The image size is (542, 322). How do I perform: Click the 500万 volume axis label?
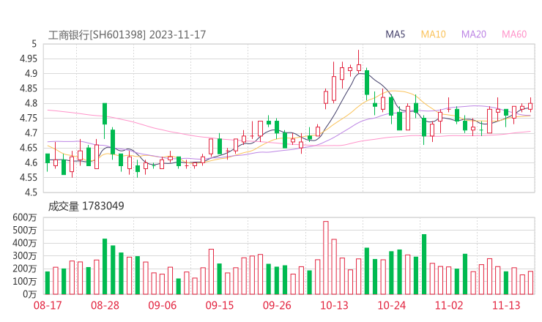pos(25,230)
